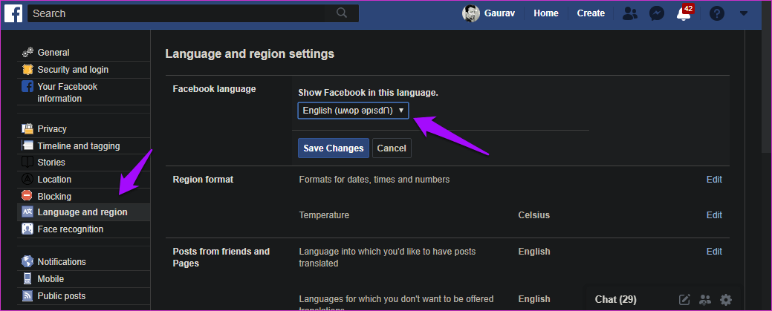
Task: Click the Celsius value text
Action: click(x=533, y=215)
